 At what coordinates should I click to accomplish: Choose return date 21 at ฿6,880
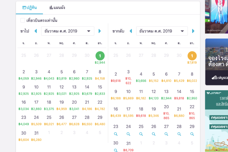(179, 112)
